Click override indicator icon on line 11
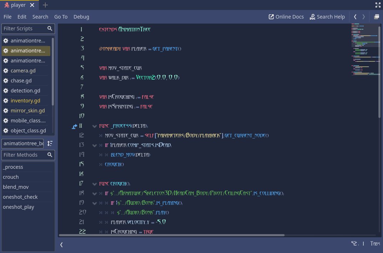This screenshot has width=383, height=253. pos(74,126)
